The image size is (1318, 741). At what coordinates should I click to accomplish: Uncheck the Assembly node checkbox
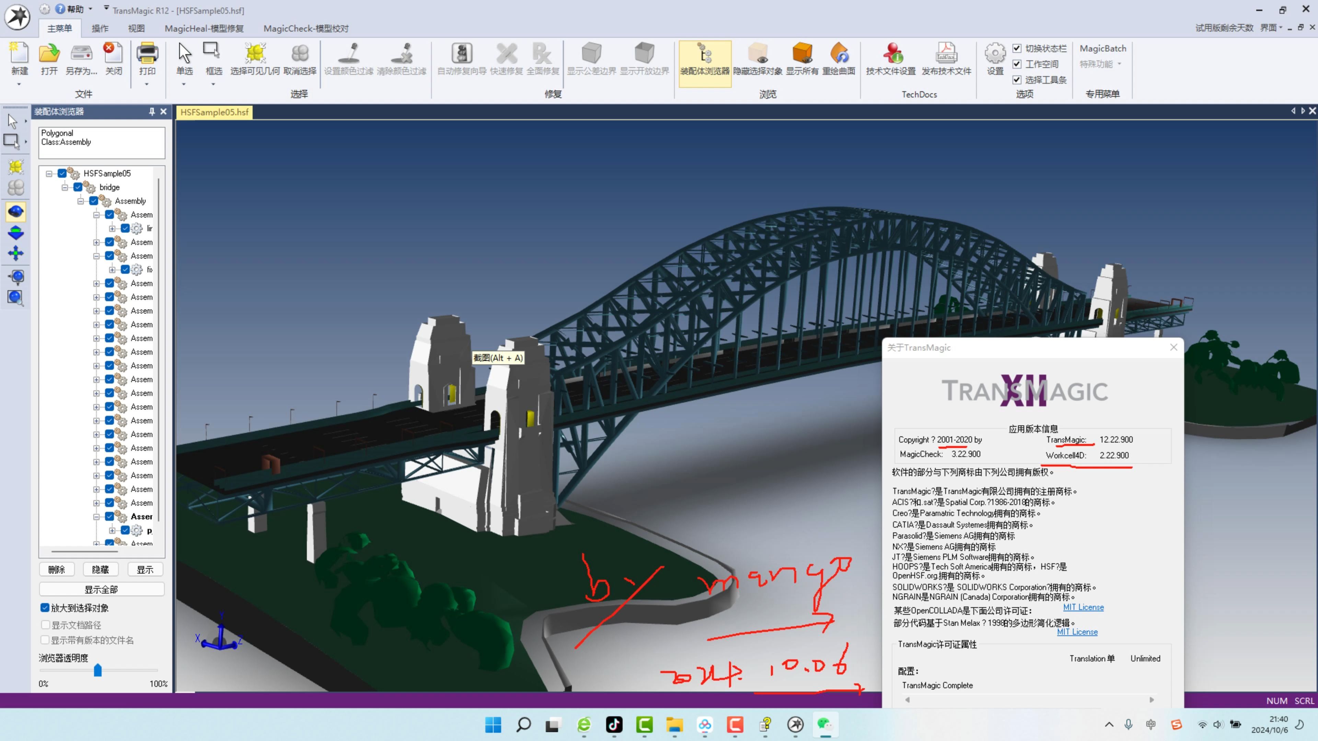[94, 201]
